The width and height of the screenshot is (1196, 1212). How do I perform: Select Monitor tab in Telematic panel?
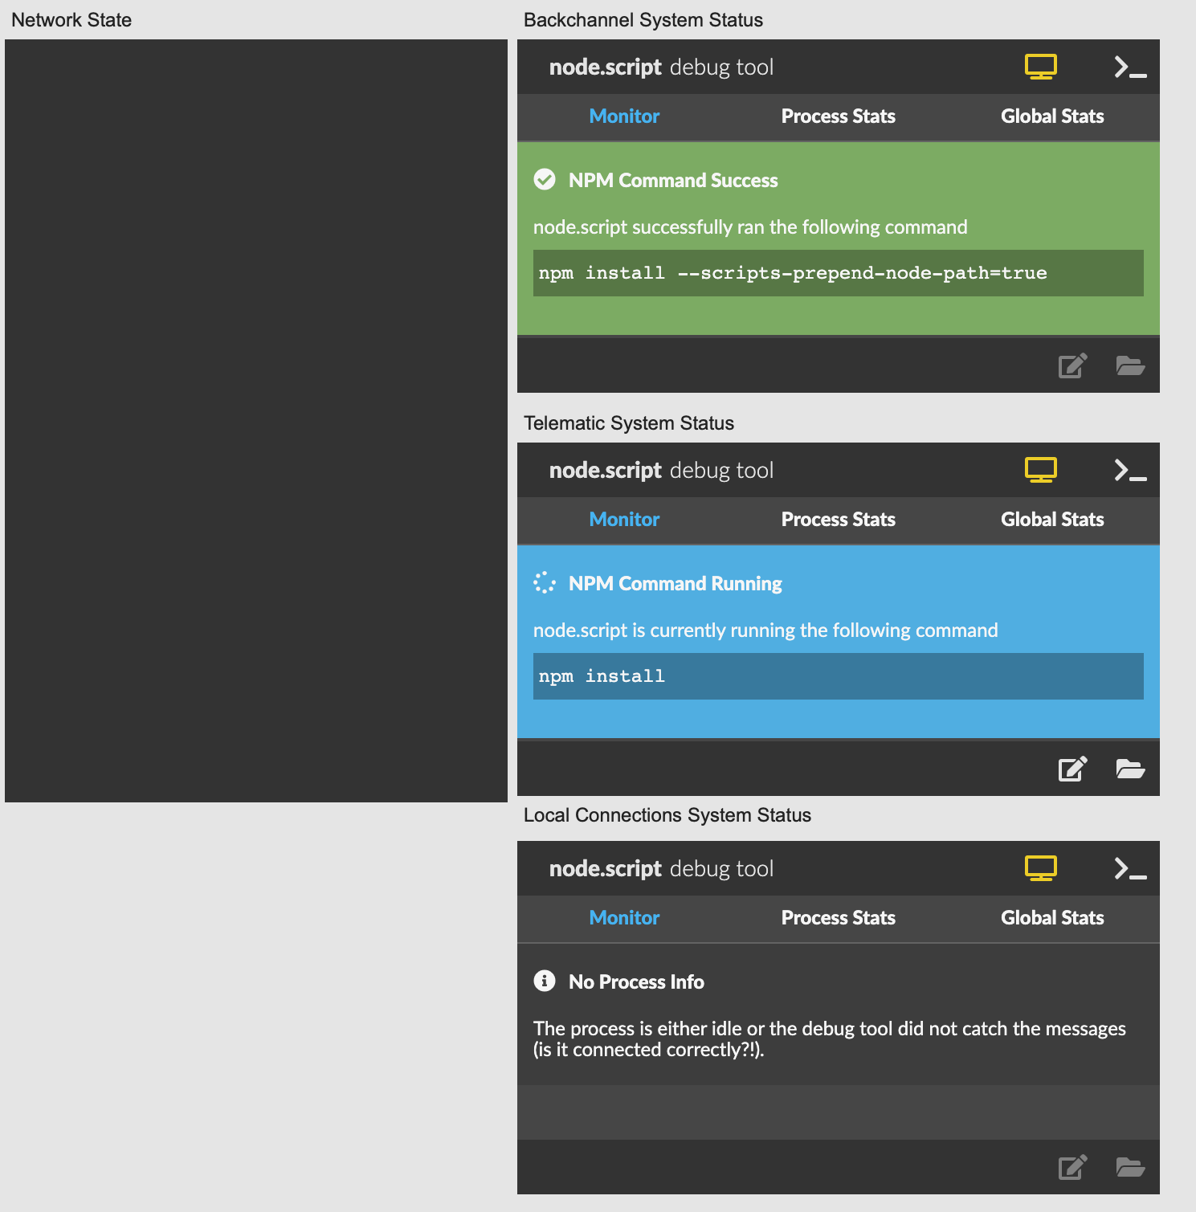coord(624,520)
